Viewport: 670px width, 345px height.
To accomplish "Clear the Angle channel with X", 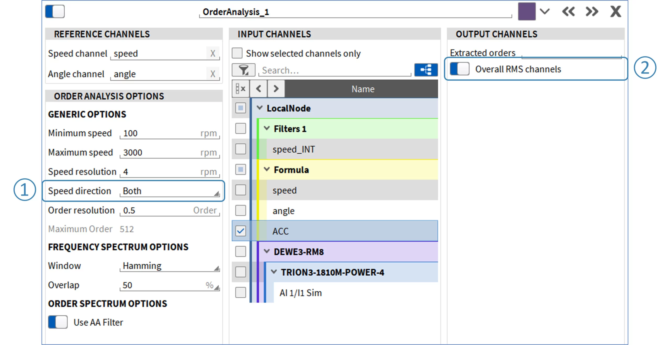I will coord(213,74).
